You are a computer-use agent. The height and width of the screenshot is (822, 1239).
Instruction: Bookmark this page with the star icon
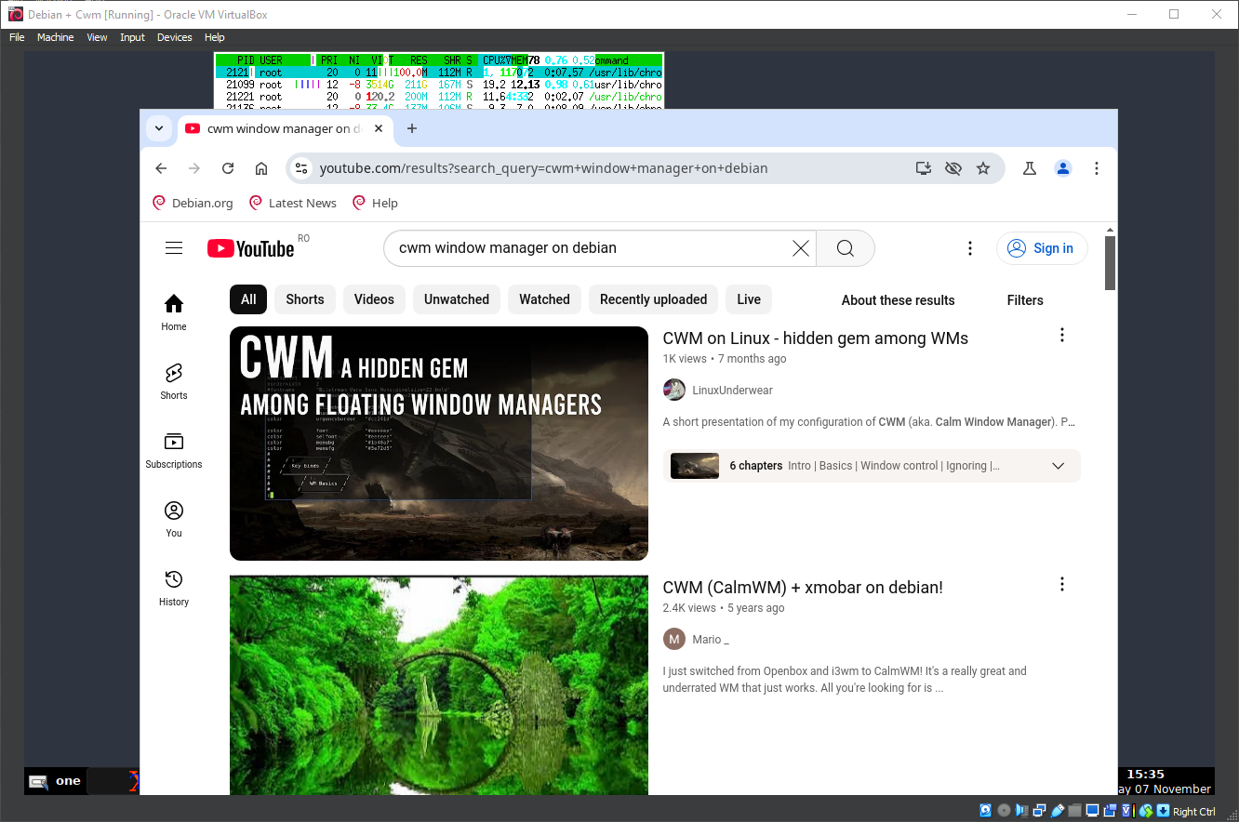pyautogui.click(x=983, y=168)
